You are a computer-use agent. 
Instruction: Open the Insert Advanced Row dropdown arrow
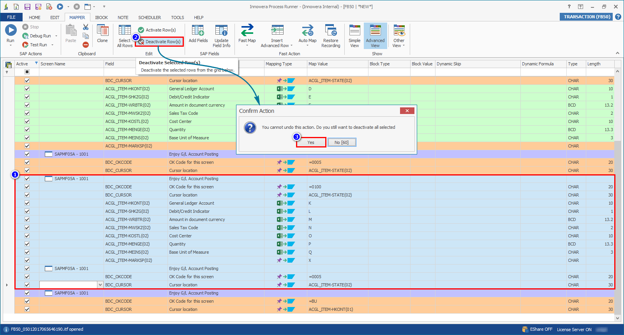[x=291, y=46]
